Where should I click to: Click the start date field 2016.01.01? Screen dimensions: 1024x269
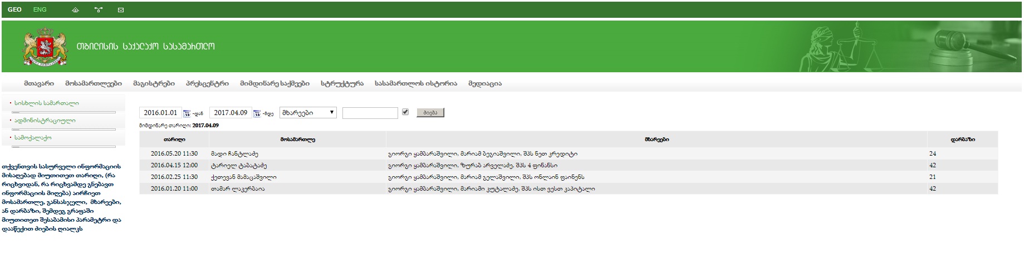coord(160,113)
